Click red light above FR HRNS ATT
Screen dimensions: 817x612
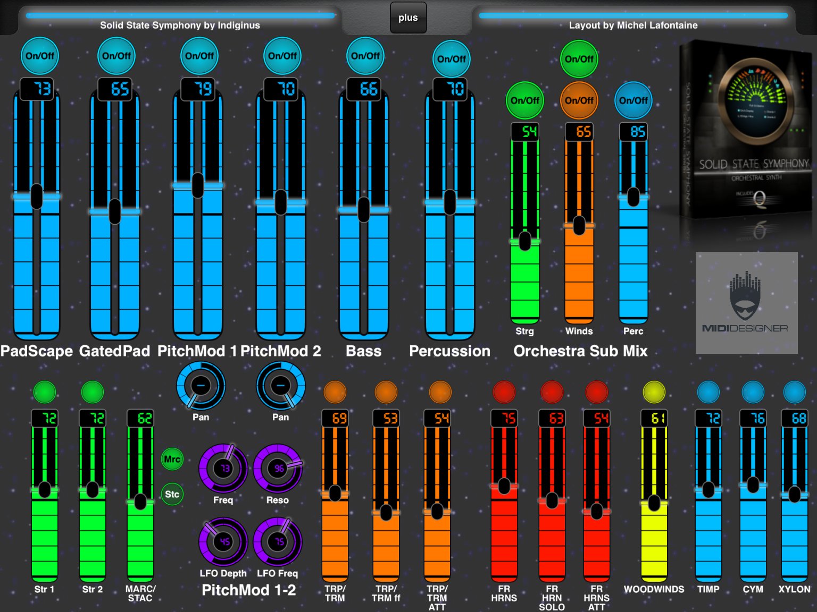(x=597, y=392)
